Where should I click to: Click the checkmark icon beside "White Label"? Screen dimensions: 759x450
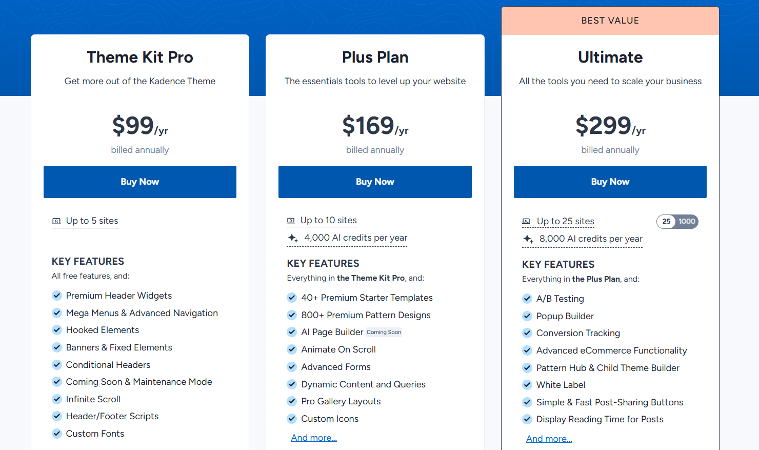pyautogui.click(x=527, y=385)
